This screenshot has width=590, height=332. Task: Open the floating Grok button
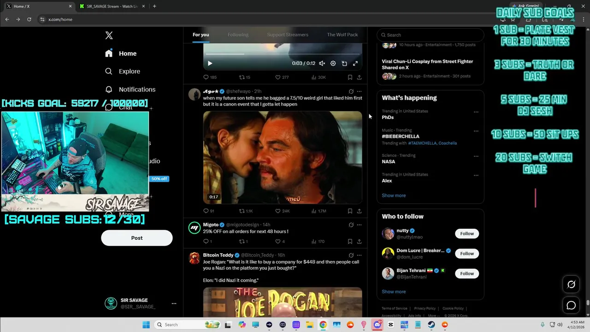coord(571,285)
